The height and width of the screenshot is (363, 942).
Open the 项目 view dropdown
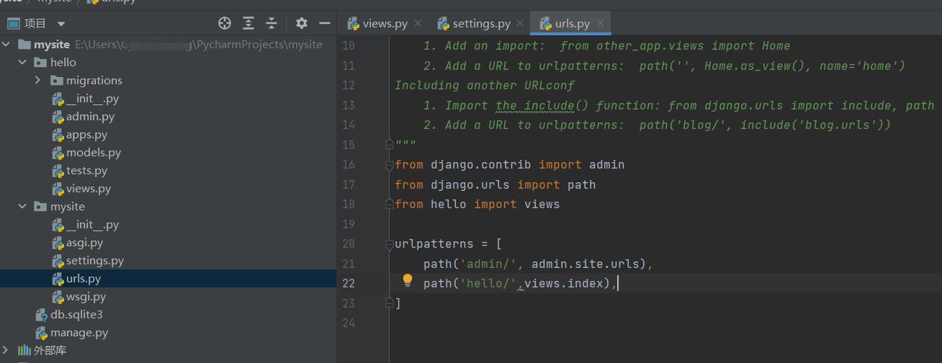[x=60, y=24]
